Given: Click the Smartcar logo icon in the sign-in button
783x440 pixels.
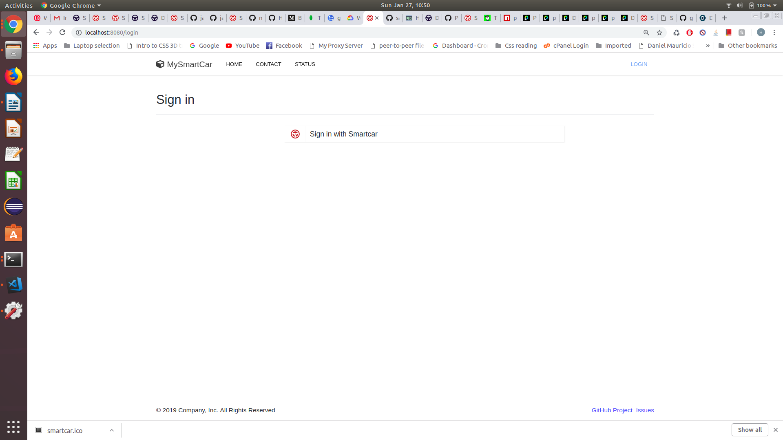Looking at the screenshot, I should (x=295, y=134).
